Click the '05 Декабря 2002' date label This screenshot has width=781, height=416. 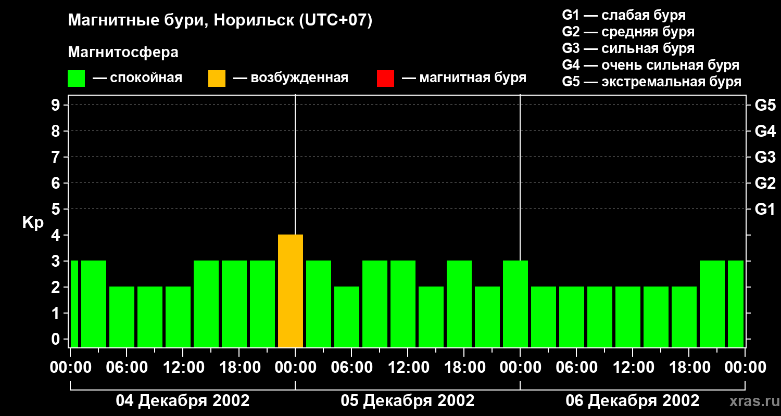click(x=408, y=401)
